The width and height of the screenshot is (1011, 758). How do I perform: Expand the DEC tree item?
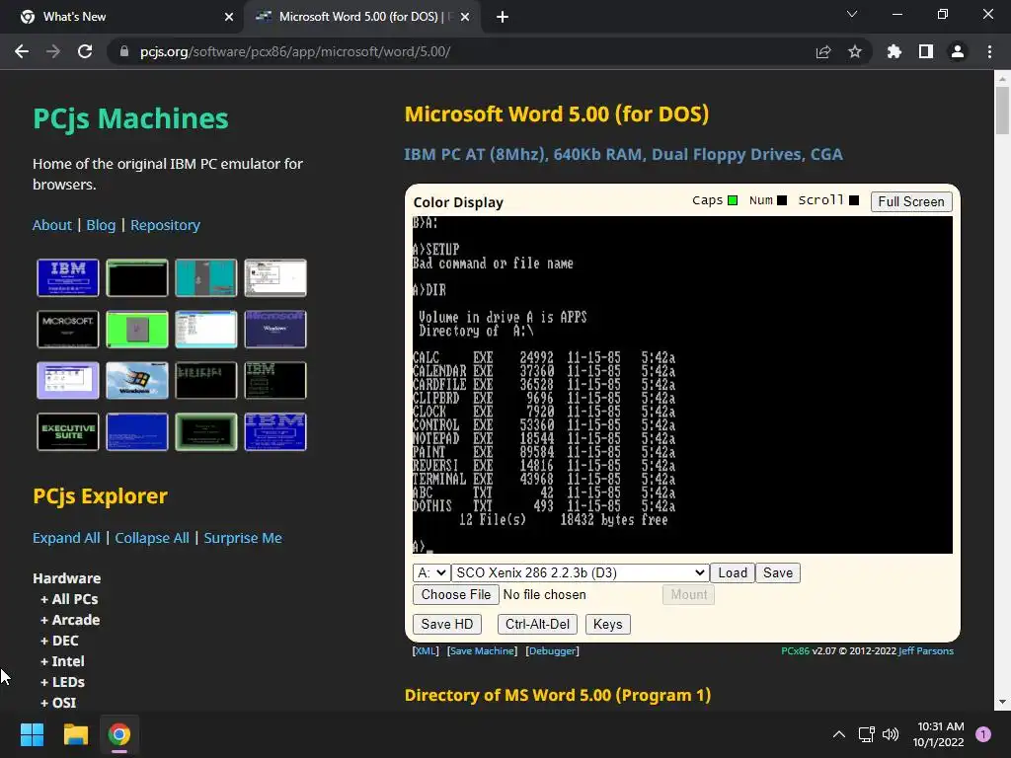click(x=59, y=640)
